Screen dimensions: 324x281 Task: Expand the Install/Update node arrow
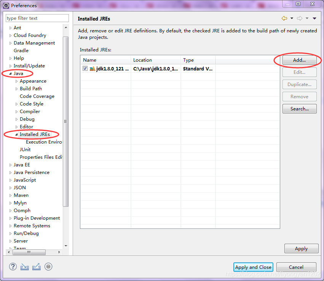click(x=10, y=66)
